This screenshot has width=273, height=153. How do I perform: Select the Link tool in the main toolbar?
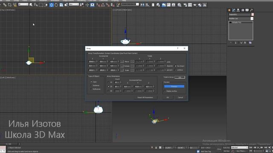click(5, 5)
